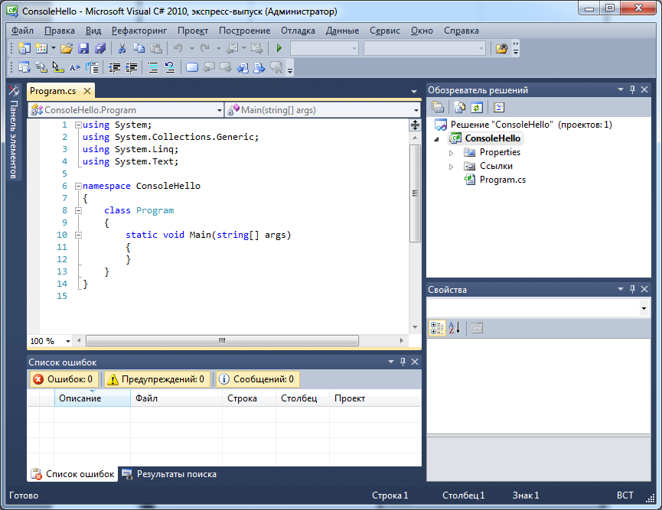The width and height of the screenshot is (662, 510).
Task: Show properties by category icon
Action: point(437,328)
